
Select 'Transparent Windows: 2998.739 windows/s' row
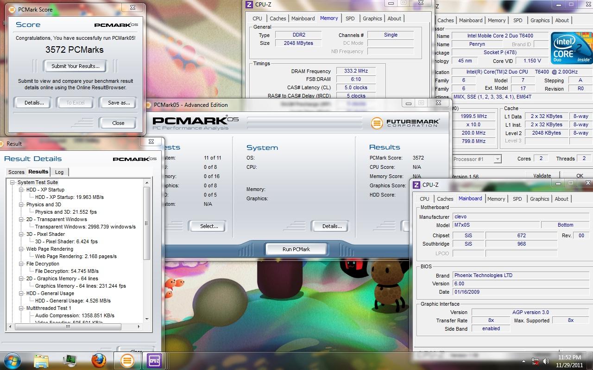point(85,227)
